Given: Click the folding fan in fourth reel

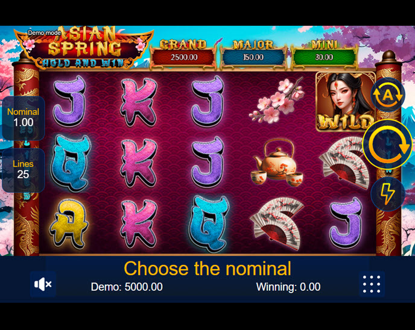Looking at the screenshot, I should pyautogui.click(x=277, y=223).
